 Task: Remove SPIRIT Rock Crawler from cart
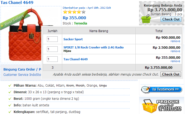[x=175, y=51]
